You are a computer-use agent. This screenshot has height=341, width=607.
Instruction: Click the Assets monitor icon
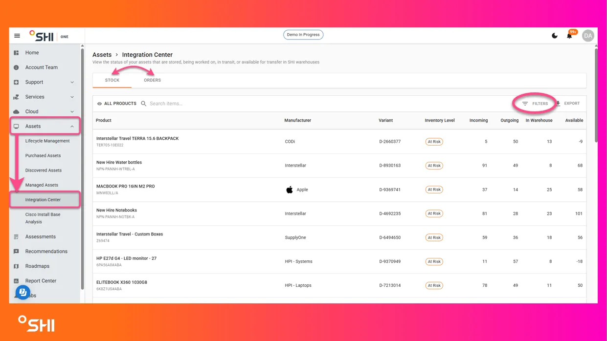tap(16, 126)
